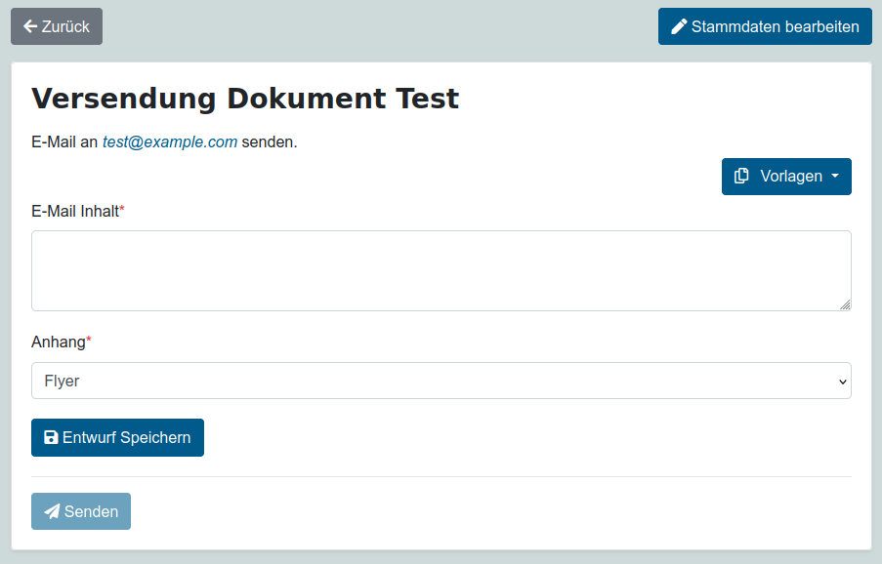This screenshot has width=882, height=564.
Task: Expand the Anhang attachment select box
Action: [x=441, y=381]
